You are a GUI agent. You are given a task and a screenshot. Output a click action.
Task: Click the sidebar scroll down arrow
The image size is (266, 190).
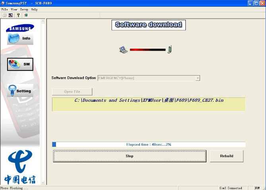tap(43, 183)
